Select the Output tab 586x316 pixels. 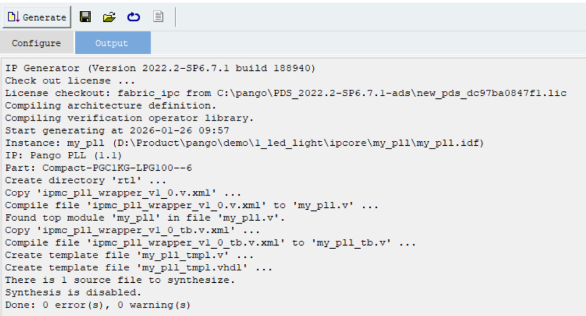click(112, 43)
